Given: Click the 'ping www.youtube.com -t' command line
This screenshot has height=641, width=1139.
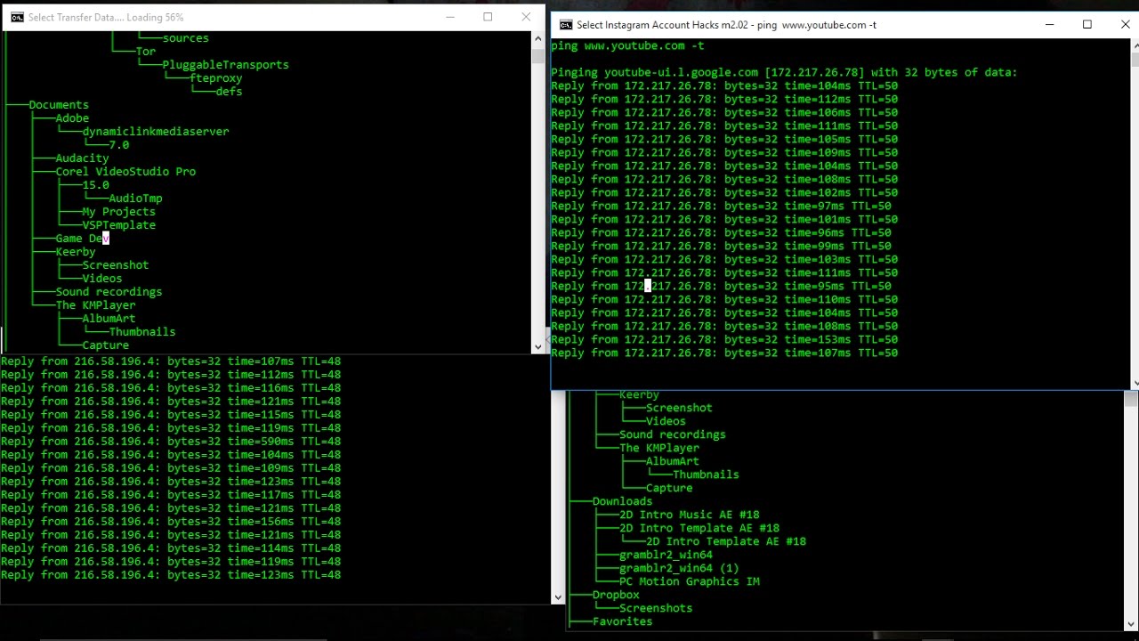Looking at the screenshot, I should [627, 46].
